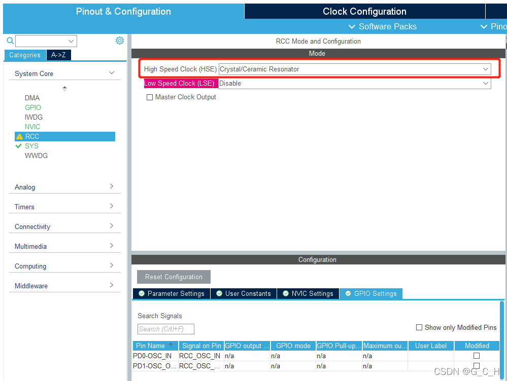Image resolution: width=507 pixels, height=381 pixels.
Task: Click the User Label column header
Action: pos(431,346)
